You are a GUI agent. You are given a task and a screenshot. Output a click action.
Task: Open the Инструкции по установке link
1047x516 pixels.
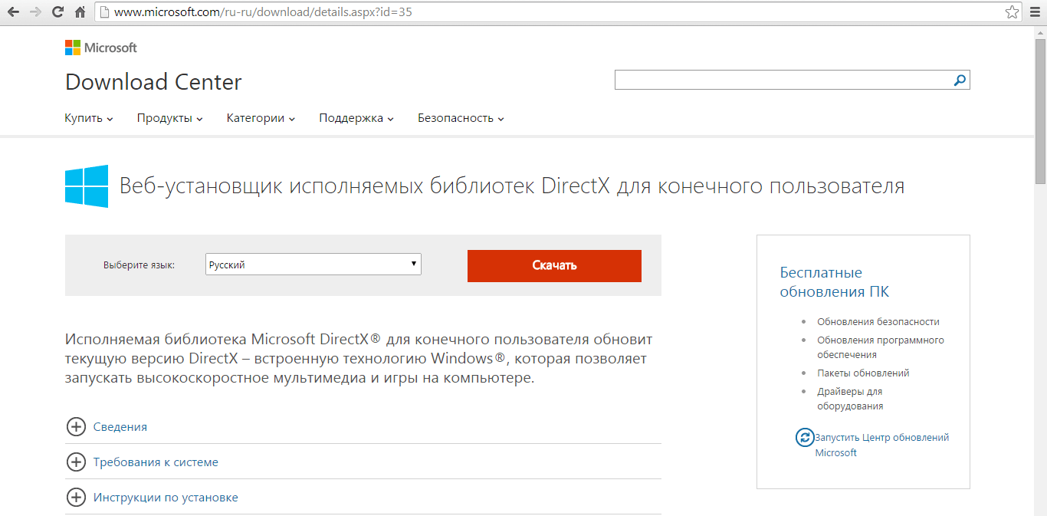[x=166, y=498]
